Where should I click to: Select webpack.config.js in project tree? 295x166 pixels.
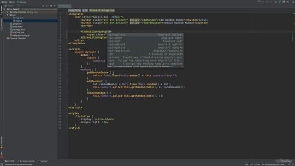click(19, 36)
